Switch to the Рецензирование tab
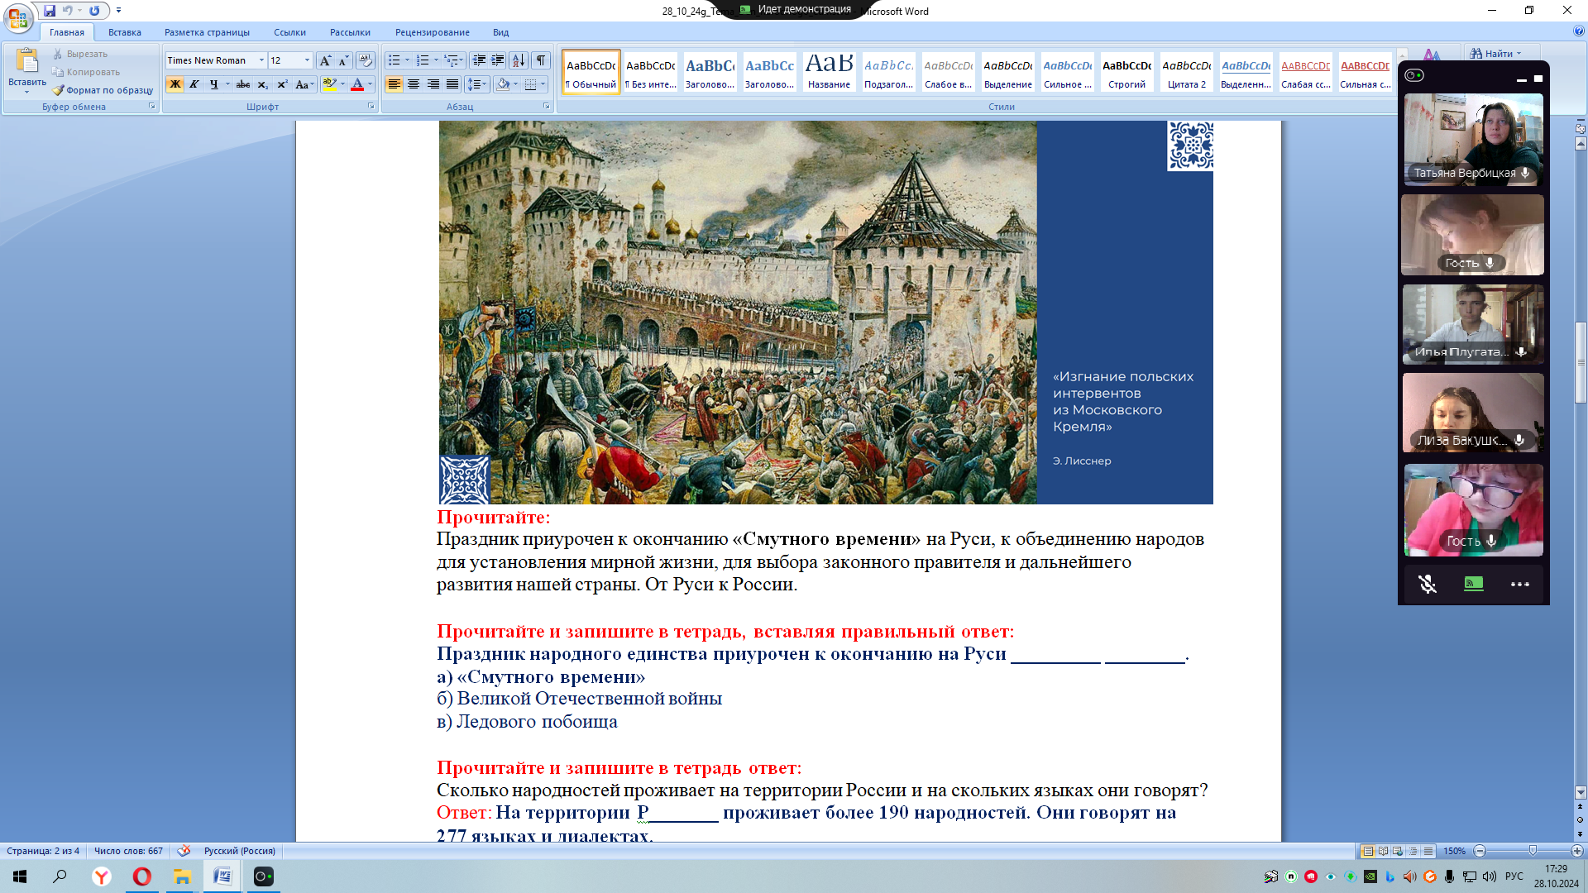Screen dimensions: 1588x893 [432, 32]
